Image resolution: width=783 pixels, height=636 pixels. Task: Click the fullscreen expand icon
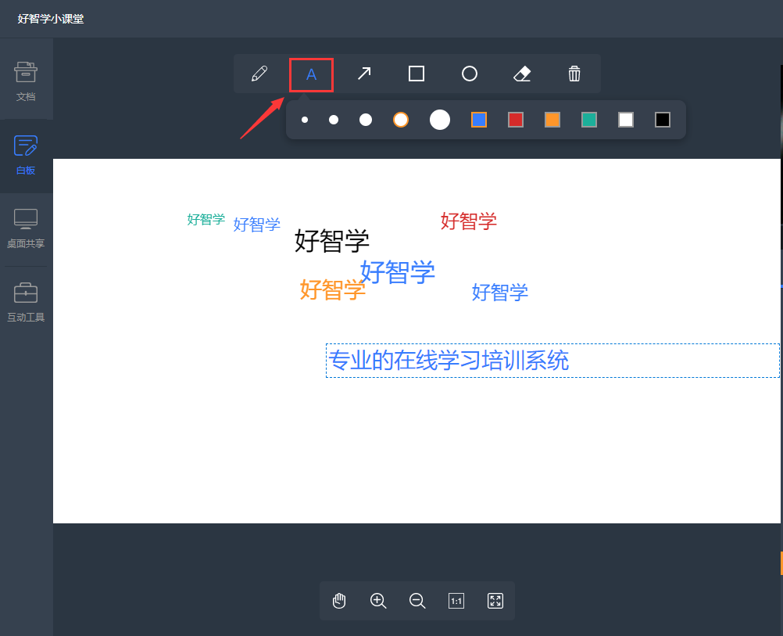pyautogui.click(x=495, y=601)
